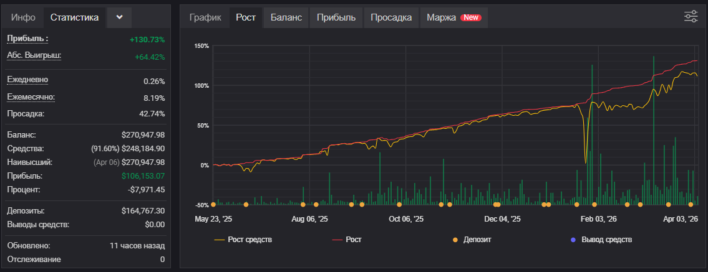Select the Статистика tab
This screenshot has width=708, height=272.
coord(74,17)
